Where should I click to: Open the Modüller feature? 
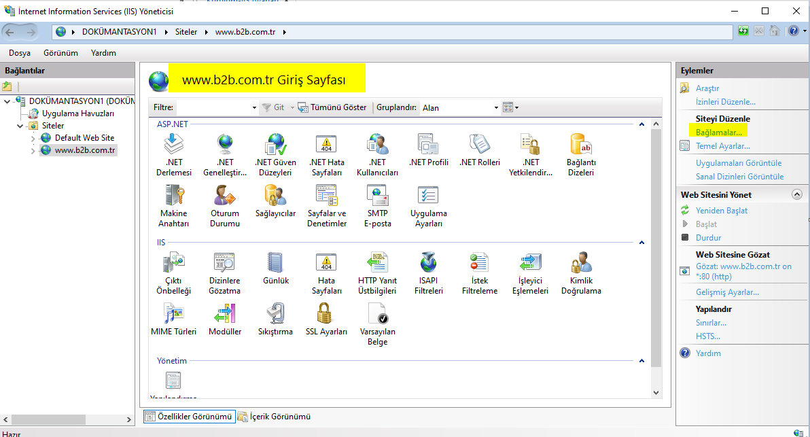point(225,319)
